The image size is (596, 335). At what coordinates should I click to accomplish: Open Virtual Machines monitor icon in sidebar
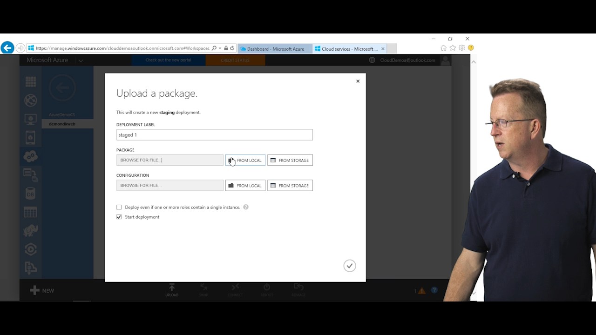tap(31, 119)
